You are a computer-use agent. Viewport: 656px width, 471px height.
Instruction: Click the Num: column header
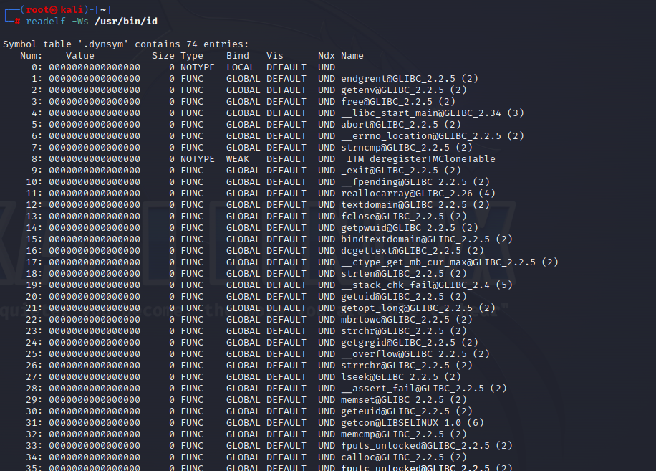[x=32, y=56]
